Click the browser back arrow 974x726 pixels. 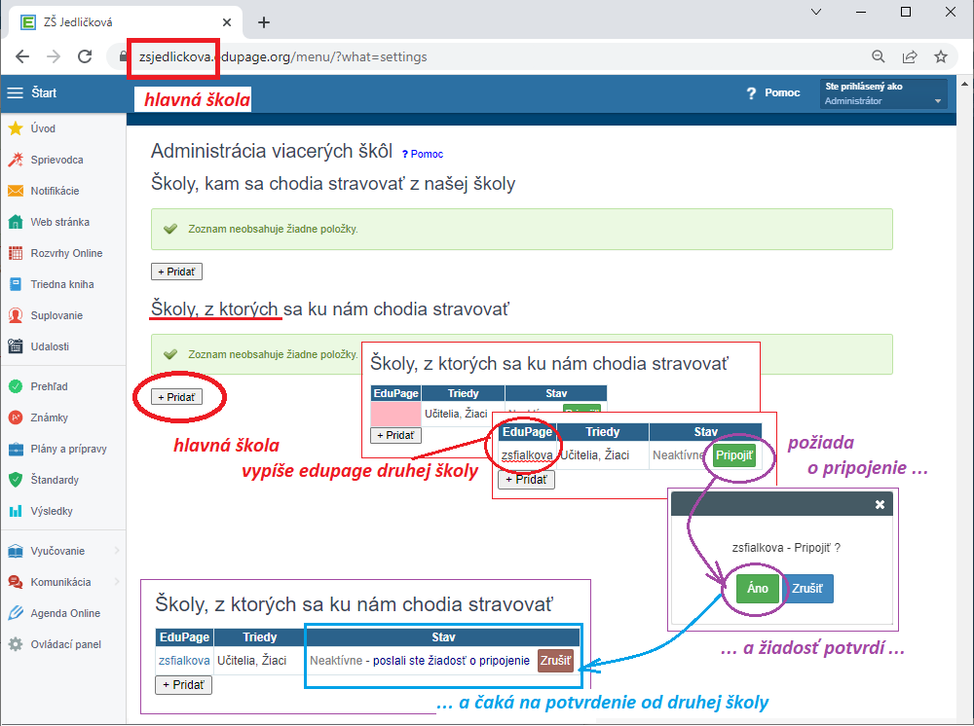point(22,57)
